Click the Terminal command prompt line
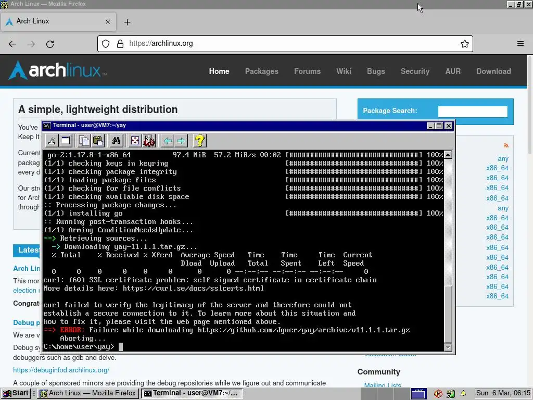This screenshot has height=400, width=533. pos(83,346)
